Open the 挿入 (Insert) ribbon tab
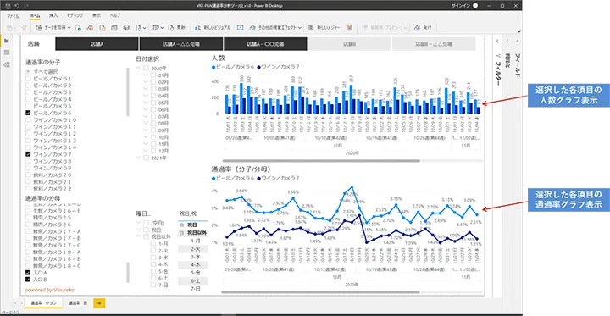The image size is (610, 316). (53, 15)
